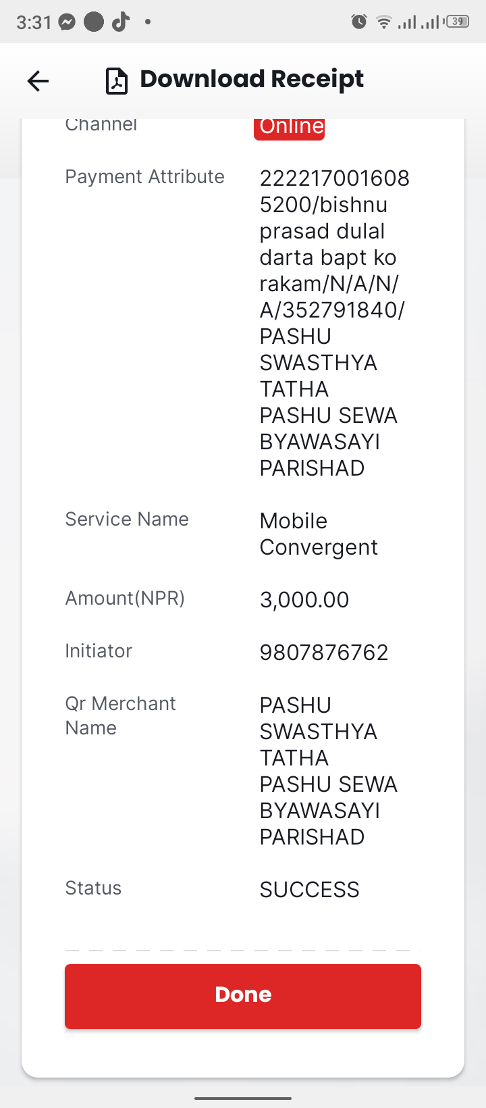Screen dimensions: 486x1108
Task: Tap the Messenger notification icon
Action: [67, 22]
